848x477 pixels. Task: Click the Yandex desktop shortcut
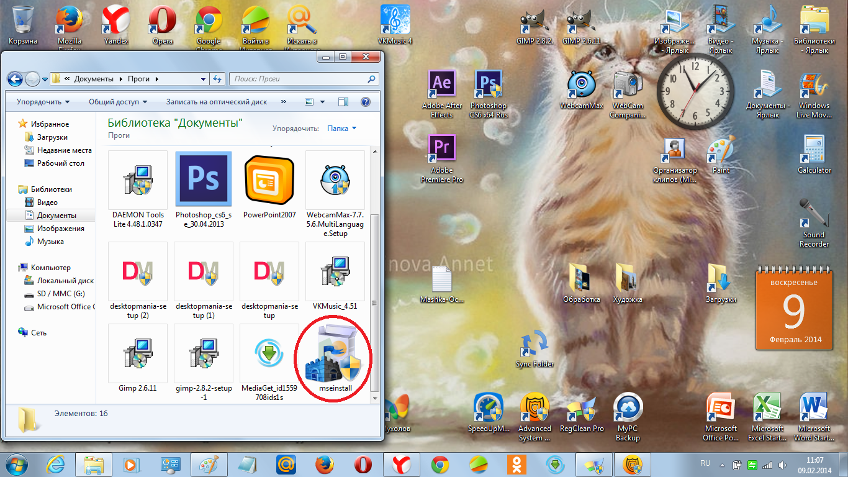tap(116, 25)
